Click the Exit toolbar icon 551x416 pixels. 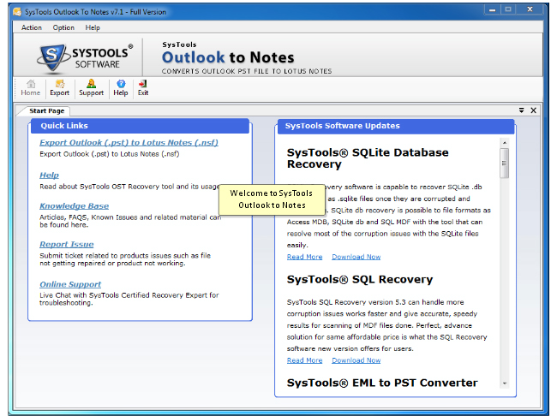[143, 87]
